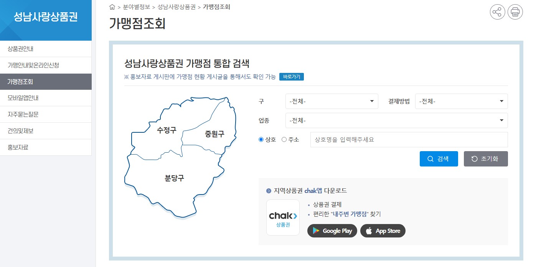Click the chak 상품권 app logo

[x=283, y=217]
